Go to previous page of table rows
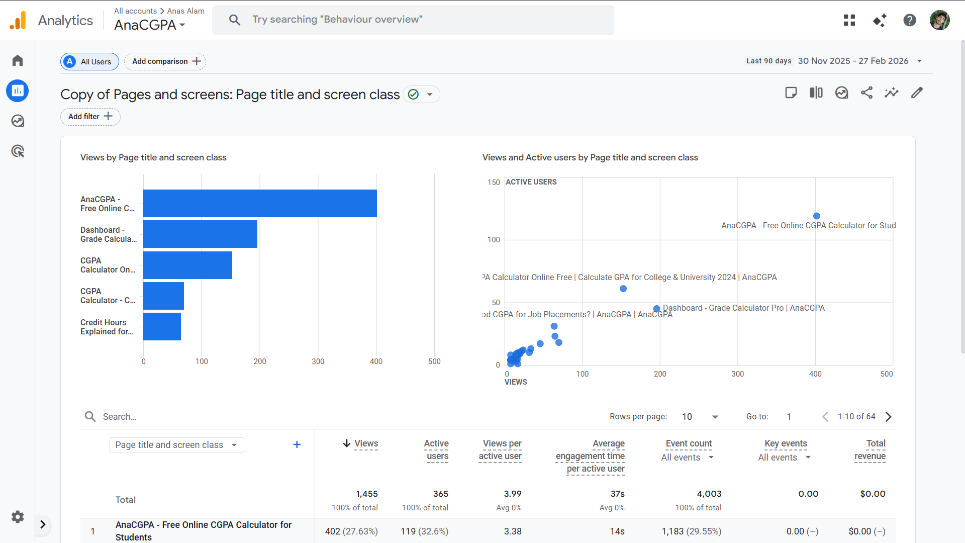 825,417
